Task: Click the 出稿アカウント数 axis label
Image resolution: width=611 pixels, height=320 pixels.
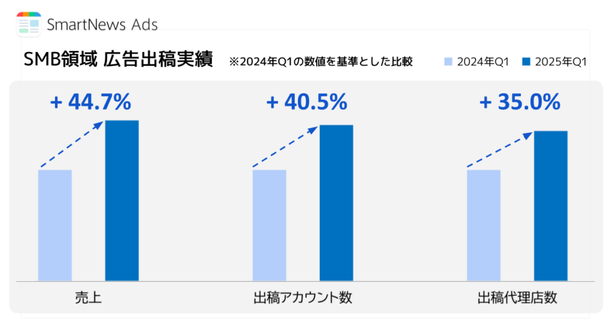Action: [x=303, y=298]
